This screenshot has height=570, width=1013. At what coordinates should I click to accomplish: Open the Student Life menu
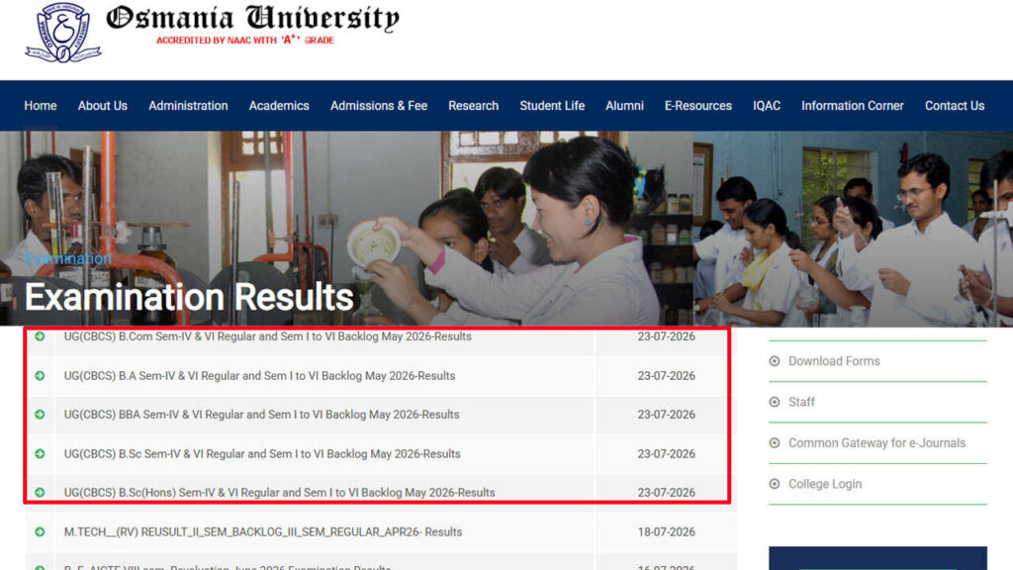pyautogui.click(x=552, y=106)
